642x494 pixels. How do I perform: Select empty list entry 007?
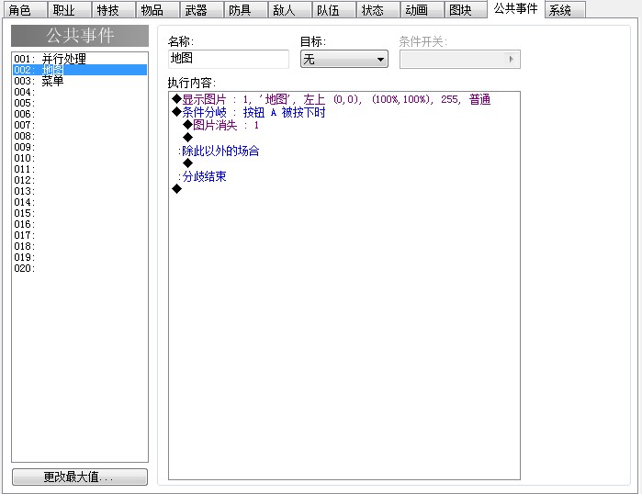pos(80,125)
